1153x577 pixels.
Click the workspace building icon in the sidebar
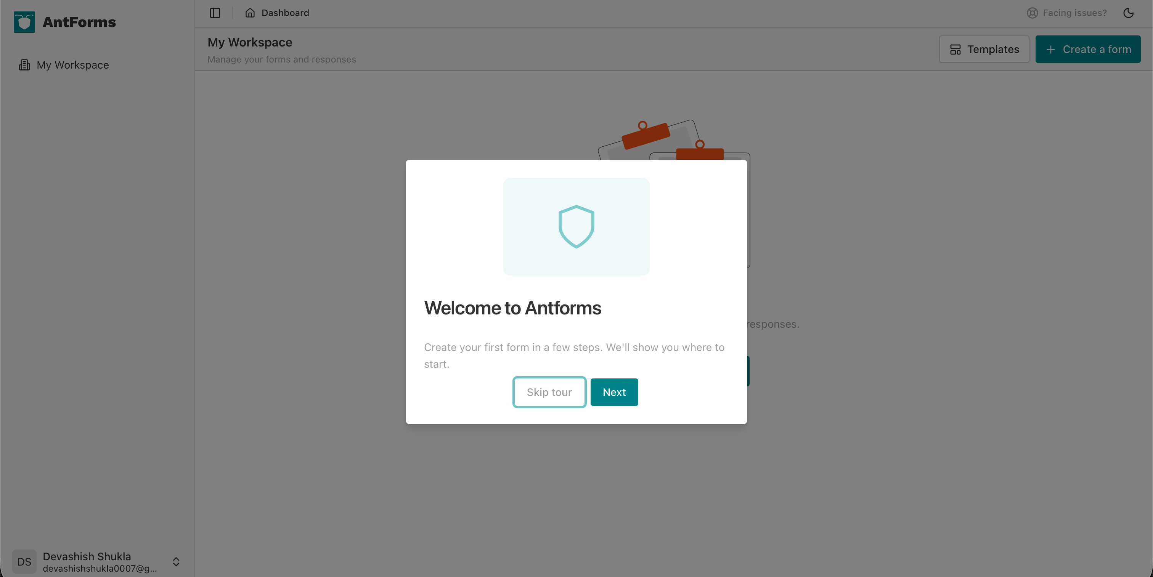[25, 65]
